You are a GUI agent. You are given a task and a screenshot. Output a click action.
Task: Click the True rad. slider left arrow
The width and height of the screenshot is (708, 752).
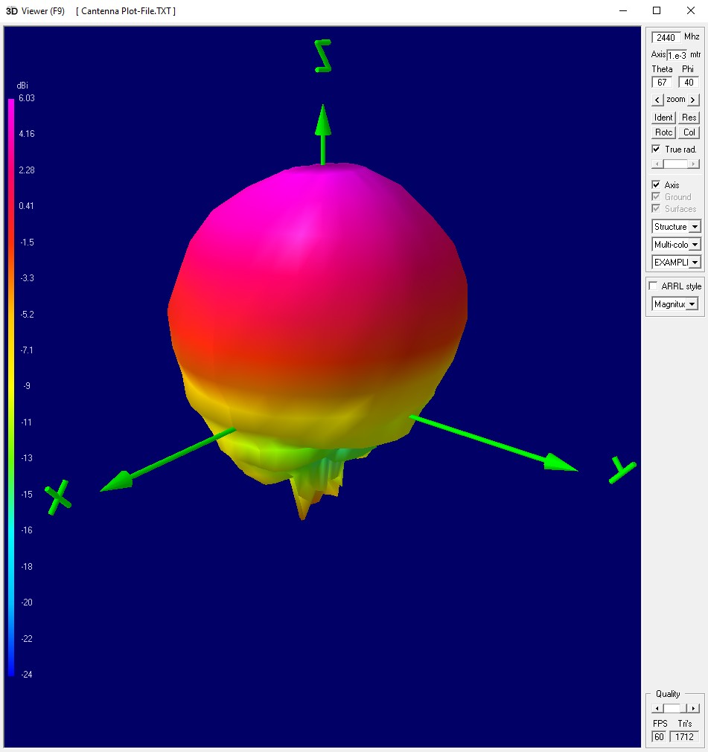point(656,164)
